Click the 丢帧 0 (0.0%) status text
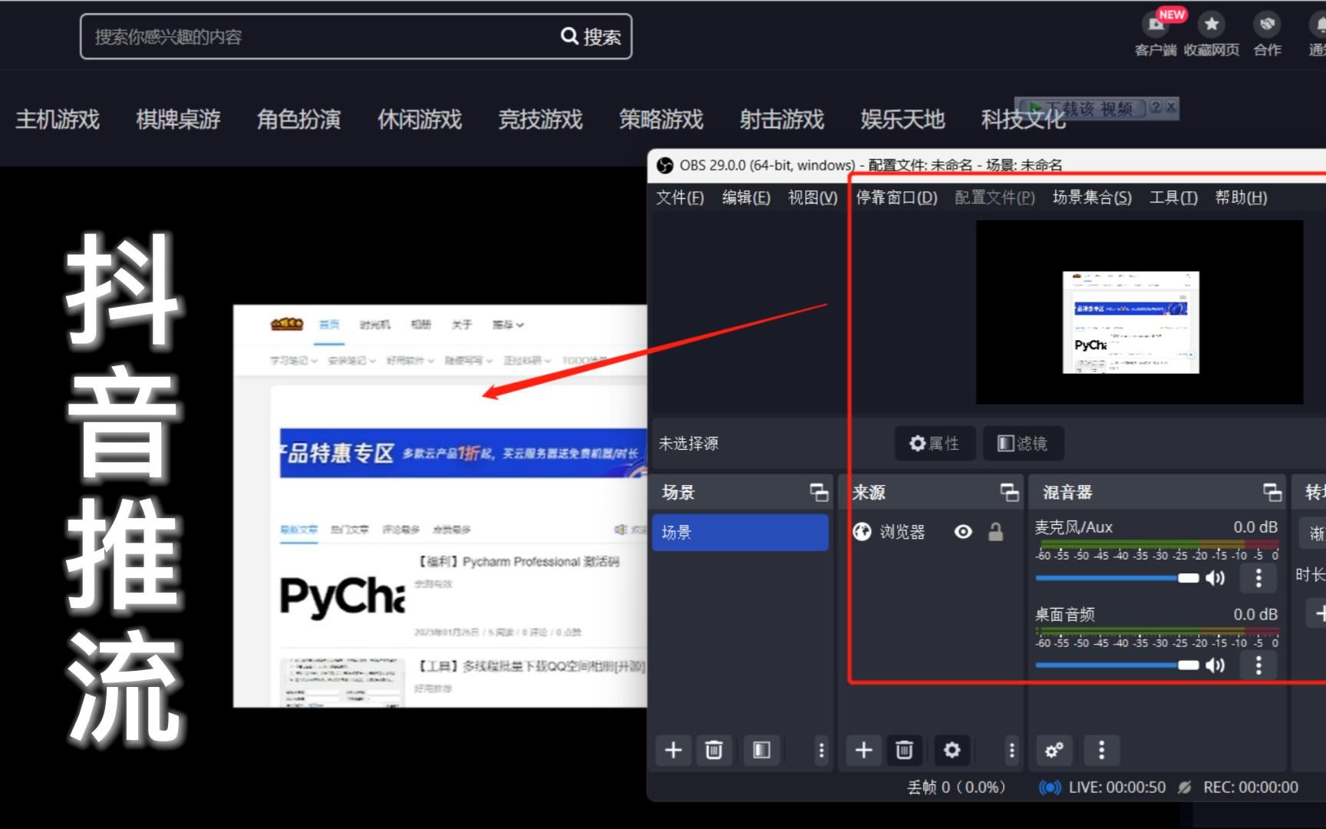Image resolution: width=1326 pixels, height=829 pixels. coord(956,788)
